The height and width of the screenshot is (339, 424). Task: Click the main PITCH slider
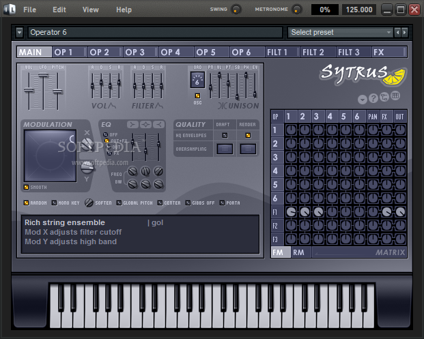(x=57, y=91)
